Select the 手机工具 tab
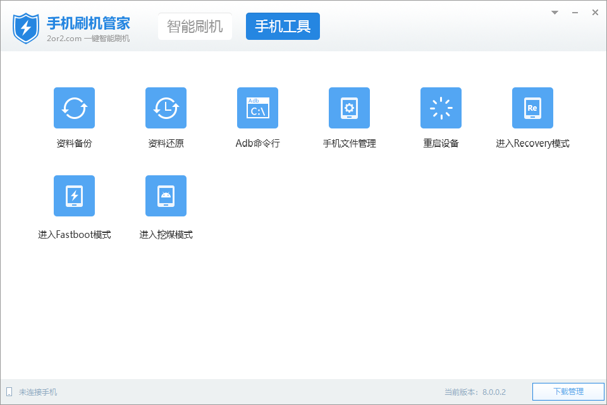607x405 pixels. [x=283, y=27]
